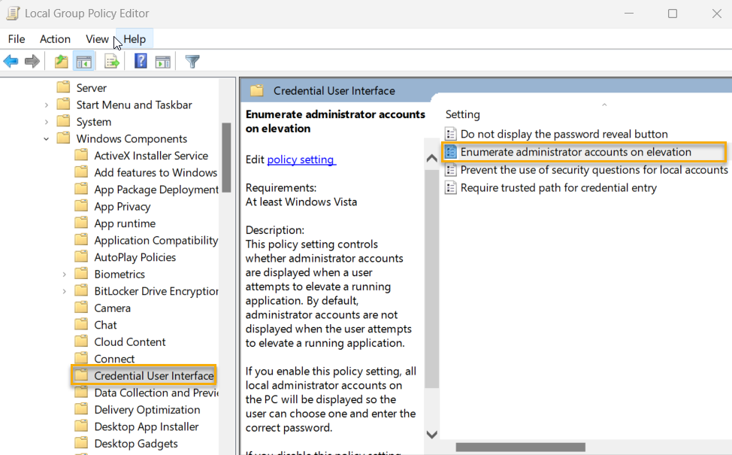Navigate back using the Back arrow icon

point(11,61)
